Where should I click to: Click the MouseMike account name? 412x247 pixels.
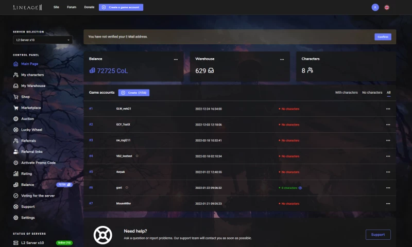(x=124, y=203)
